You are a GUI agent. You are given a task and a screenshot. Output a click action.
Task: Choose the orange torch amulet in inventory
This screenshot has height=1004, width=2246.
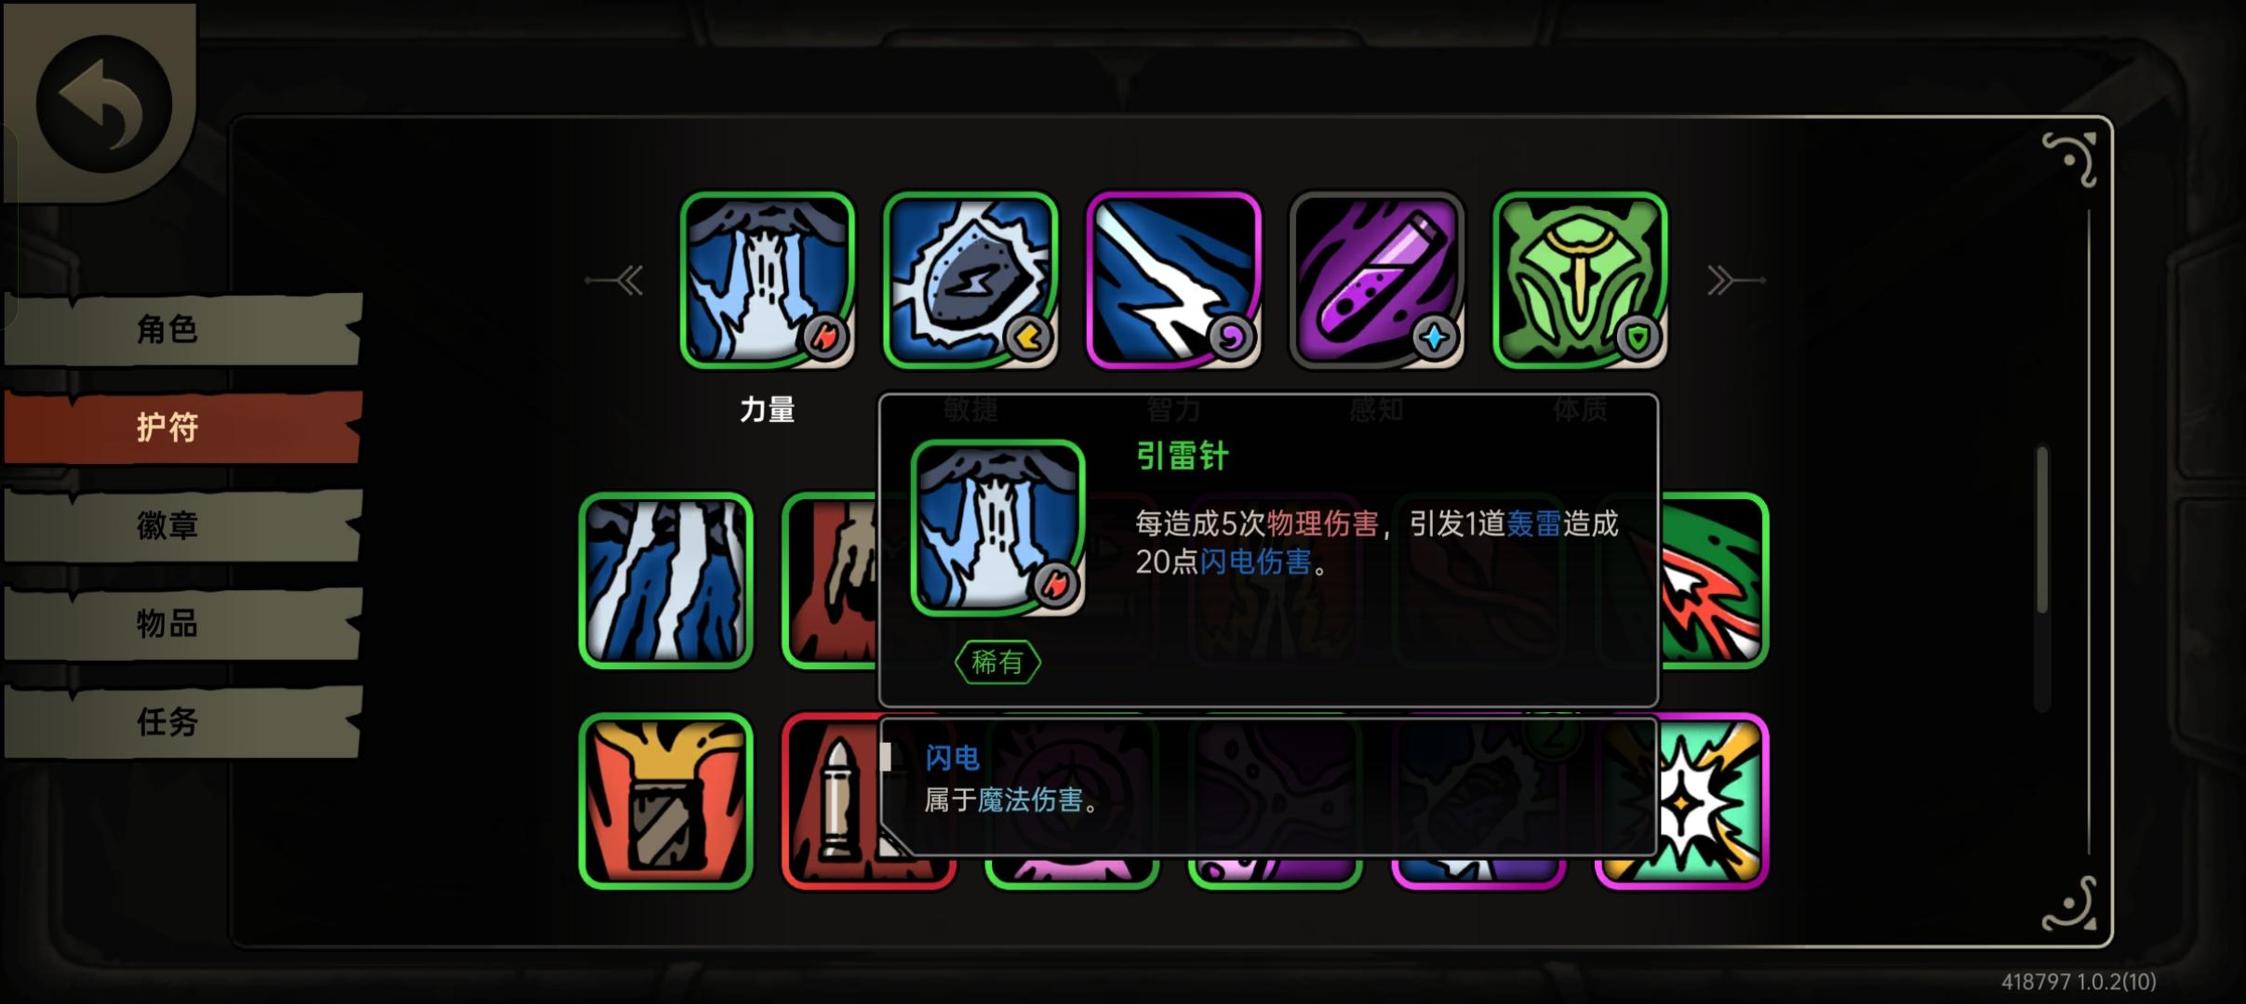coord(666,800)
